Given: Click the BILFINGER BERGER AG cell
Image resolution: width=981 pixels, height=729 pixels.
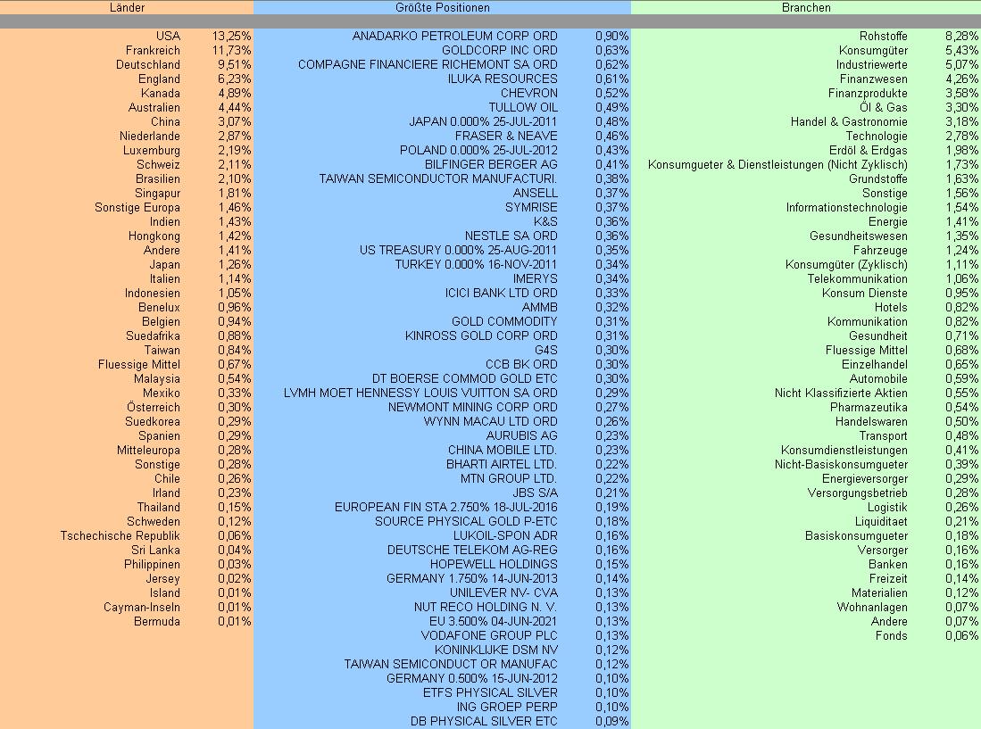Looking at the screenshot, I should (491, 164).
